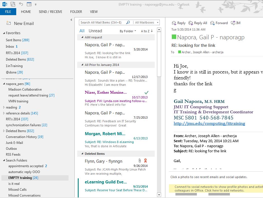Open the 5/20/2014 RE: looking for the link message
This screenshot has height=198, width=263.
(116, 51)
